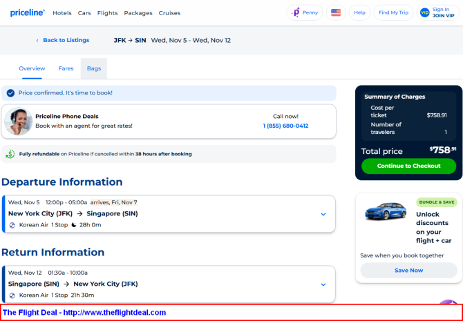Open the Flights menu
This screenshot has height=321, width=463.
click(108, 13)
